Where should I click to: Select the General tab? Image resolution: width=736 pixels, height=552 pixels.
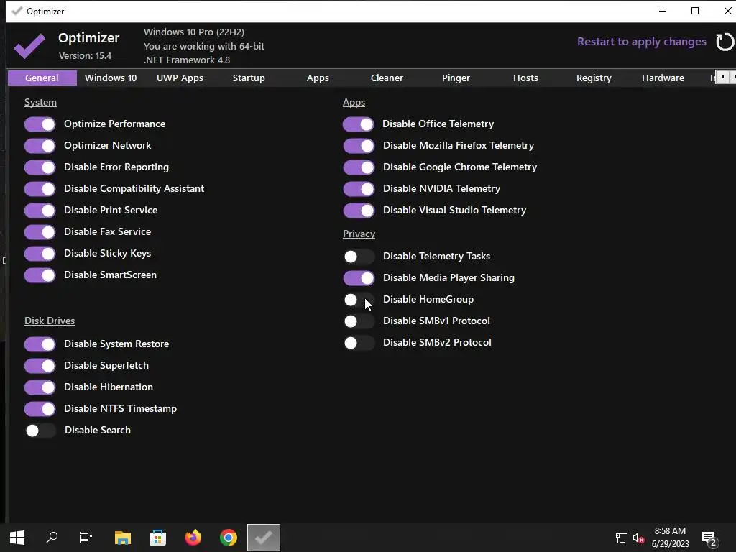pyautogui.click(x=42, y=78)
